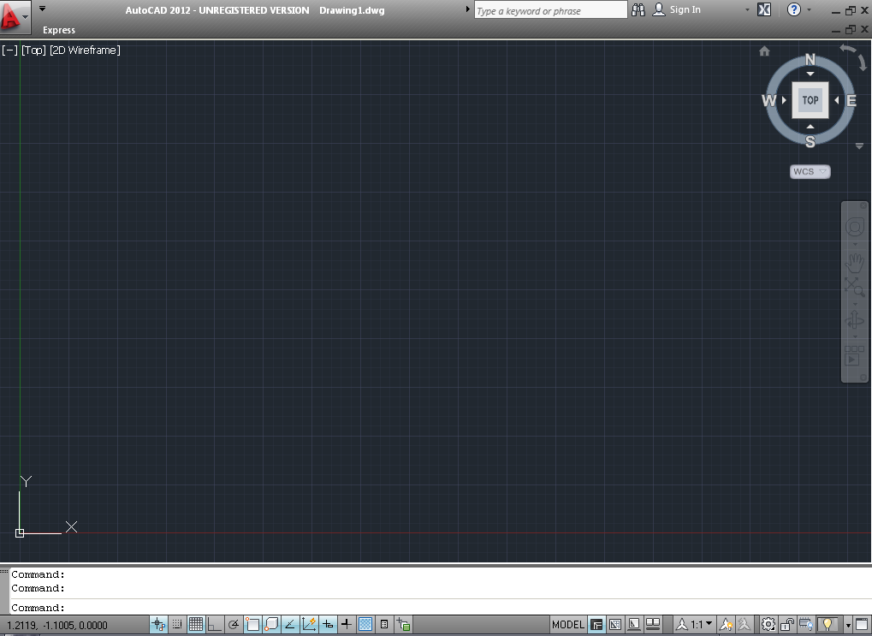Open the 1:1 annotation scale dropdown
Viewport: 872px width, 636px height.
695,624
